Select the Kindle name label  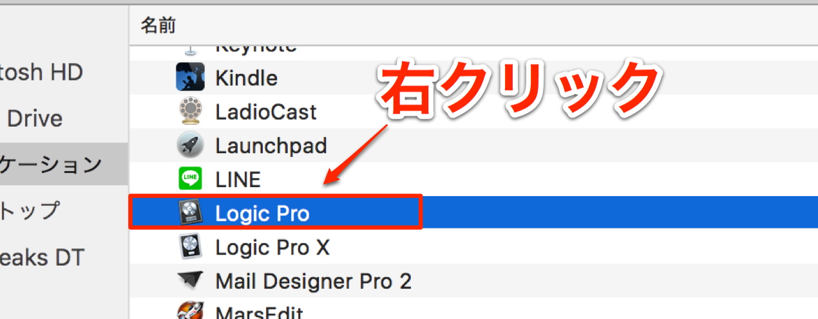point(247,78)
